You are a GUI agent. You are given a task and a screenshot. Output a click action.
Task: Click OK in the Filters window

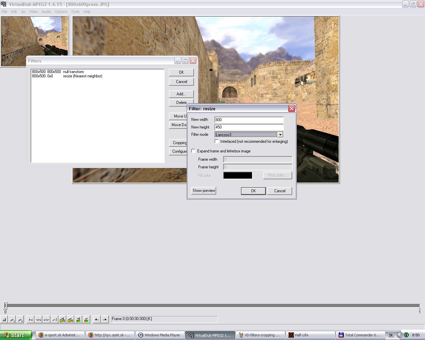(181, 72)
